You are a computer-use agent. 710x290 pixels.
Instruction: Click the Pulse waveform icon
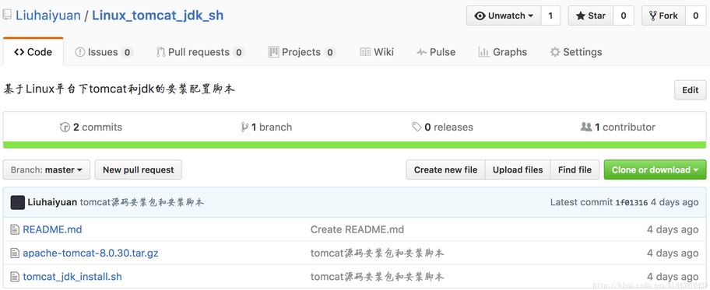[x=422, y=52]
